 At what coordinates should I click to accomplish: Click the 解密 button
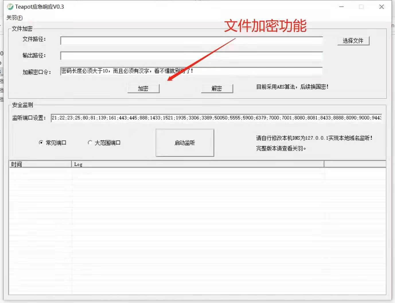click(217, 88)
